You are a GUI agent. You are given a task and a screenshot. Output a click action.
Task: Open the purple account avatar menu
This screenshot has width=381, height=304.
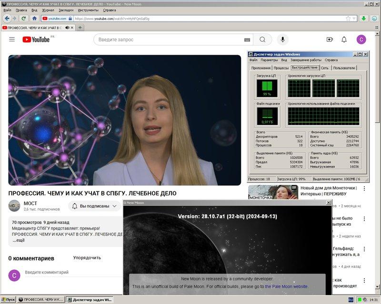coord(361,39)
